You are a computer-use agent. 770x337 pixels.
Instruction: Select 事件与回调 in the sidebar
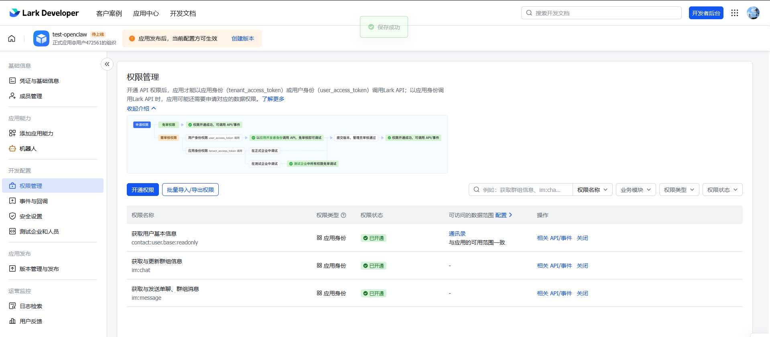click(x=34, y=201)
